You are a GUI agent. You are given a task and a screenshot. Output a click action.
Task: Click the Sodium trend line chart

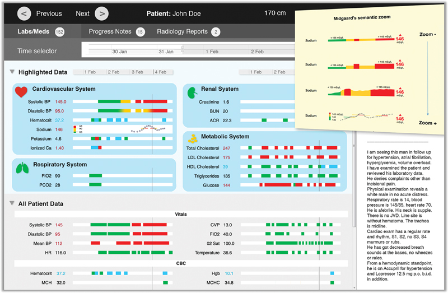tap(123, 129)
